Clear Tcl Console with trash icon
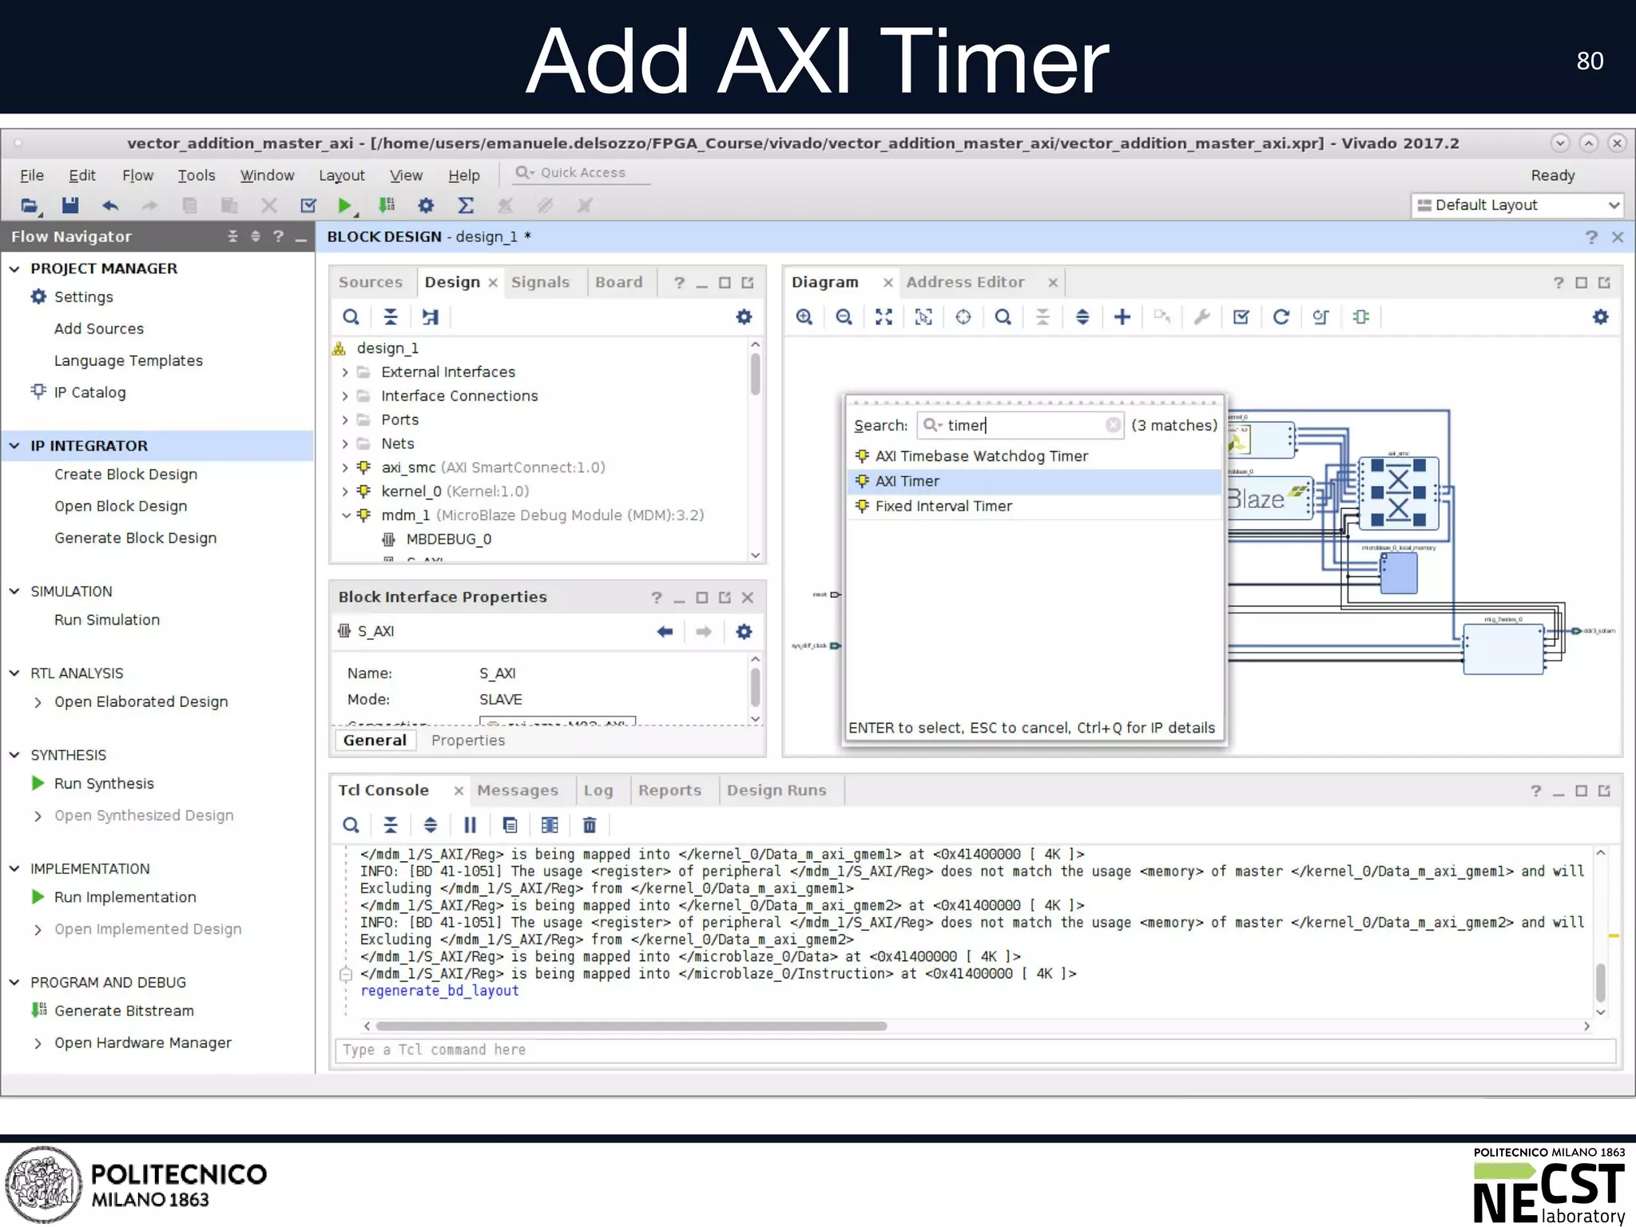 coord(590,825)
